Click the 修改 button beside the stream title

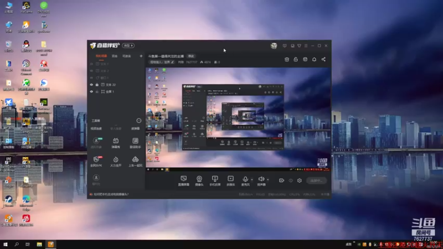[191, 56]
